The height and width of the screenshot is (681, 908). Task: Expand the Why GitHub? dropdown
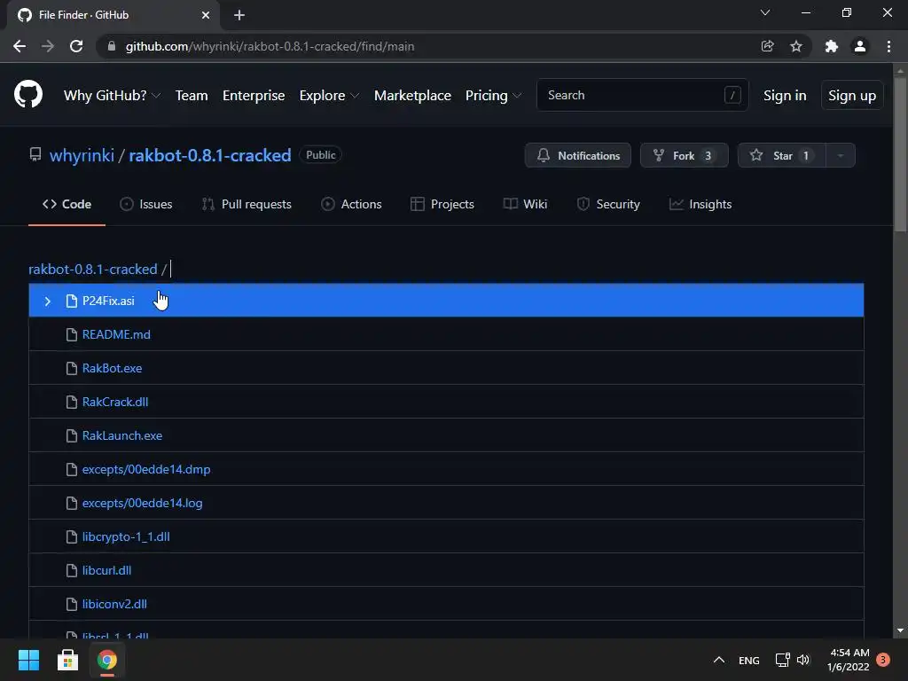click(112, 96)
